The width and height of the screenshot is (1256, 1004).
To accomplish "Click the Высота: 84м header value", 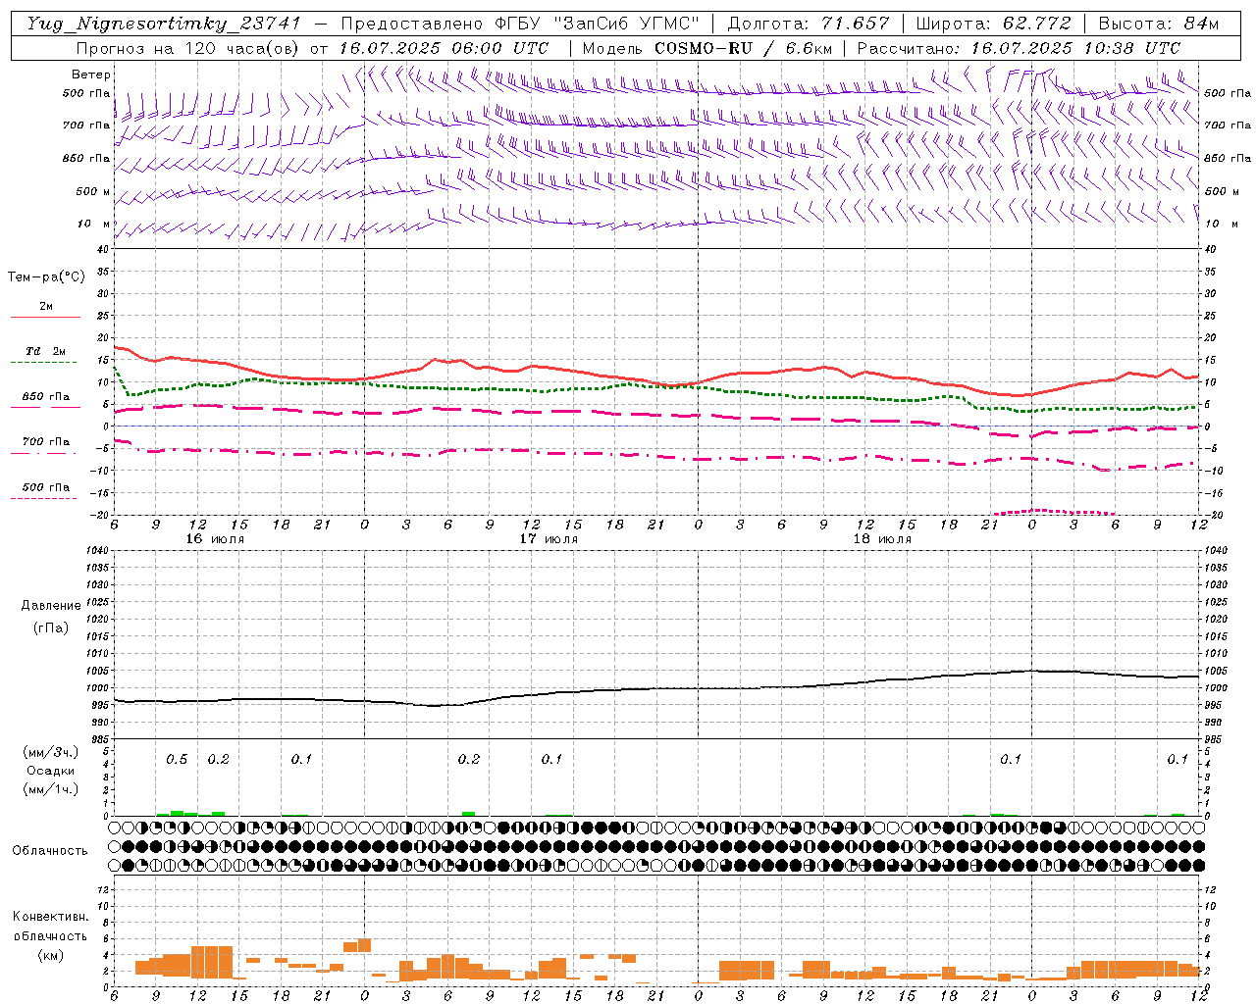I will 1158,24.
